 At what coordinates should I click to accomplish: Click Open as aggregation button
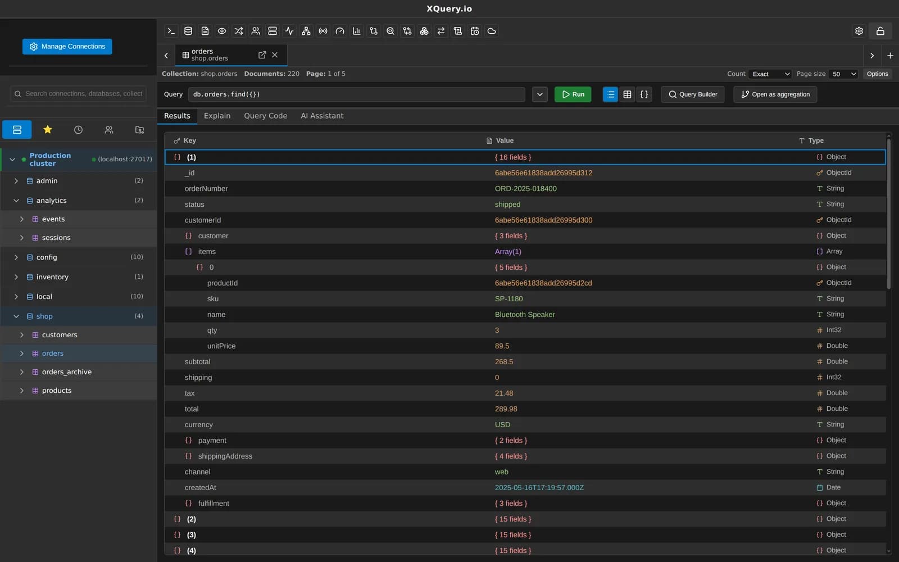[775, 94]
